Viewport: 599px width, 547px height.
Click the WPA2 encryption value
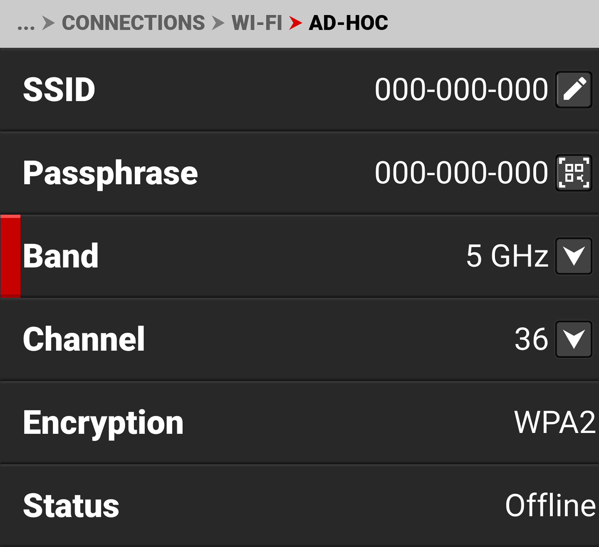[555, 422]
